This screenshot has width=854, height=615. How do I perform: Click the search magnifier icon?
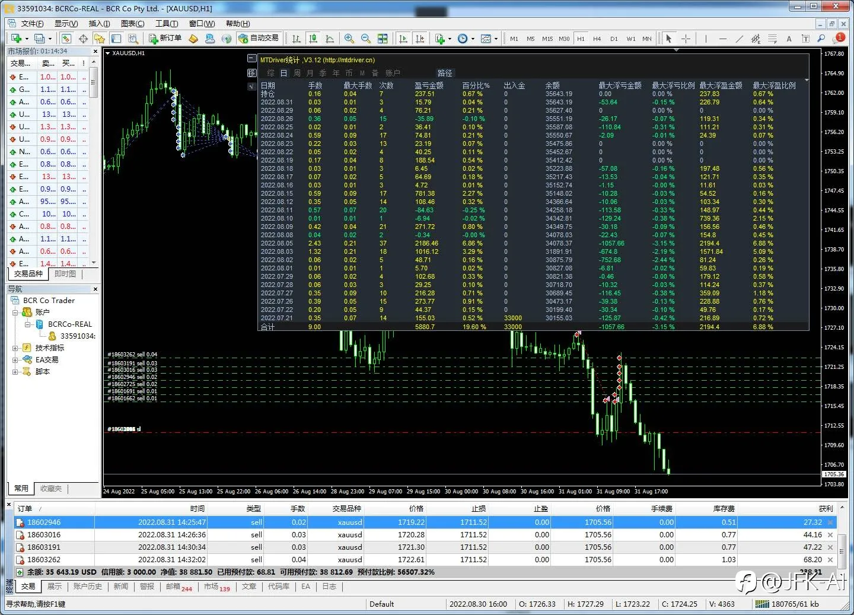[x=821, y=39]
